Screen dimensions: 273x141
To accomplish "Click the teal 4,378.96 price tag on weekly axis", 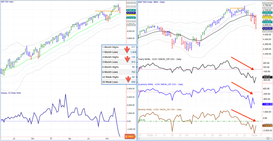I will click(131, 18).
